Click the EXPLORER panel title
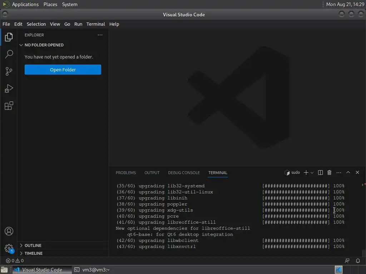 (x=34, y=35)
